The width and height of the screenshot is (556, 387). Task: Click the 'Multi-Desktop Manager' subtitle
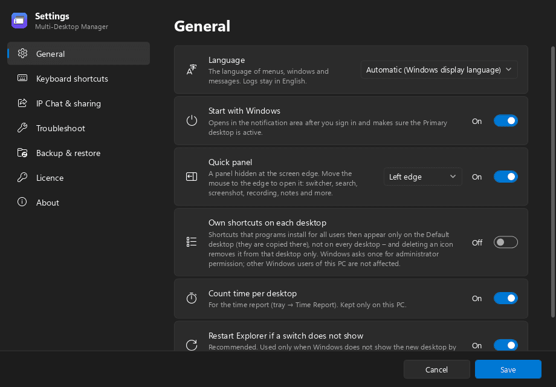pyautogui.click(x=72, y=27)
